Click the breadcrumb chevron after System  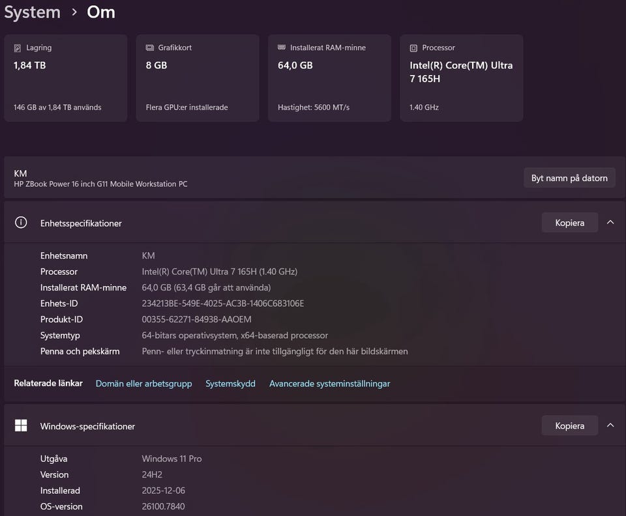[x=74, y=12]
